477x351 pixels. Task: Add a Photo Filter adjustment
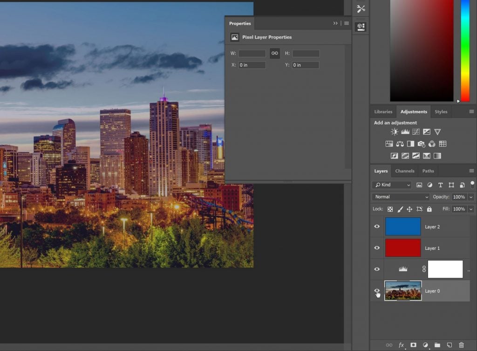click(422, 144)
